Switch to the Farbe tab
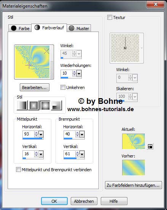This screenshot has width=167, height=210. (20, 28)
